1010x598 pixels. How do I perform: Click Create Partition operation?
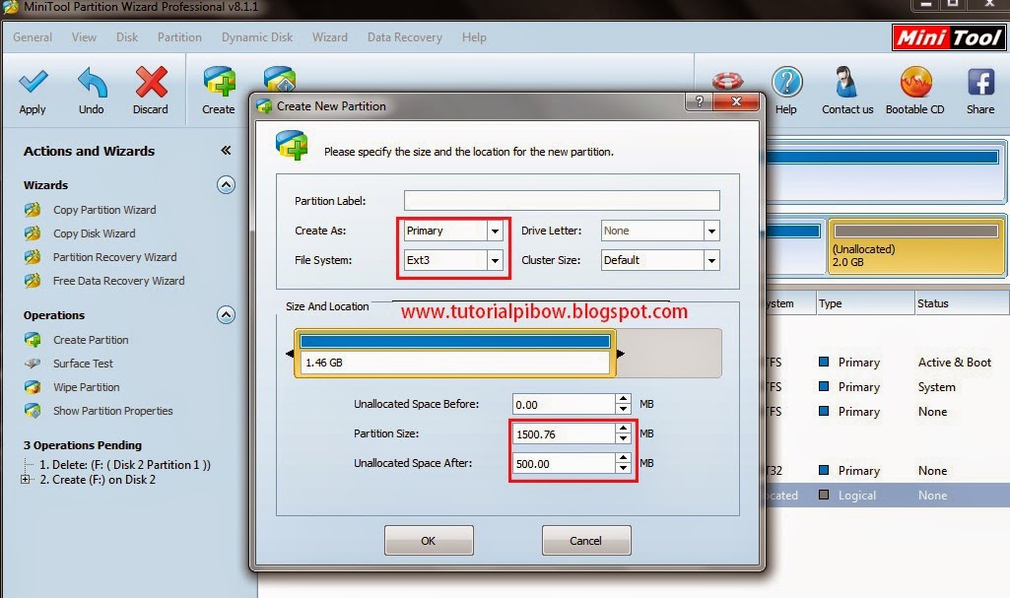[91, 340]
